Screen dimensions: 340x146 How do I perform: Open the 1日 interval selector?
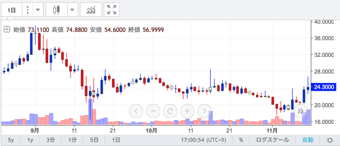click(x=12, y=10)
